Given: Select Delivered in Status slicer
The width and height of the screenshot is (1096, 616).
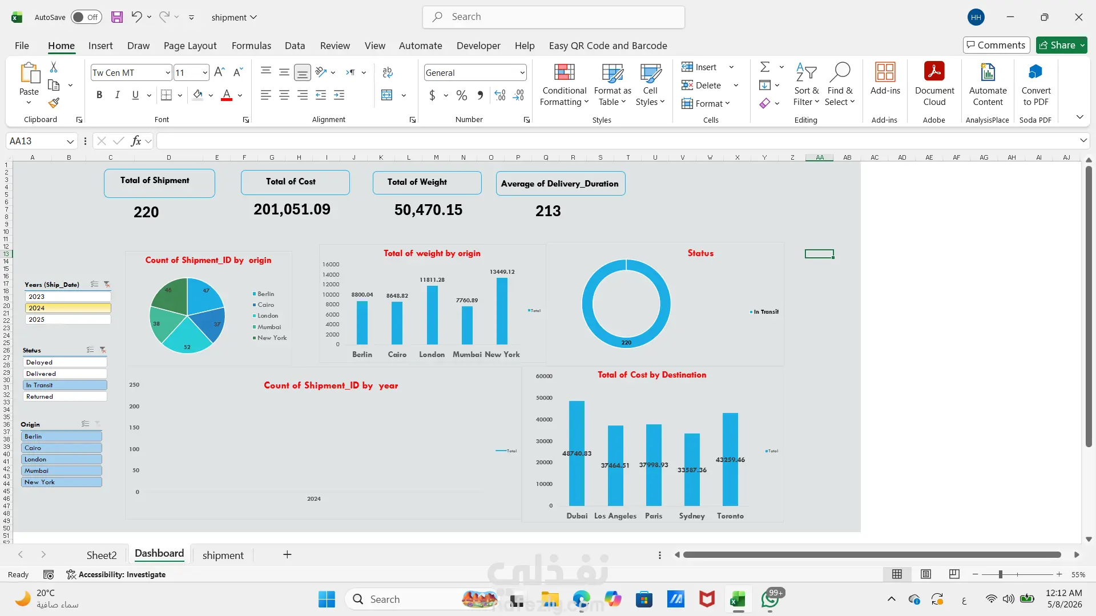Looking at the screenshot, I should pos(65,374).
